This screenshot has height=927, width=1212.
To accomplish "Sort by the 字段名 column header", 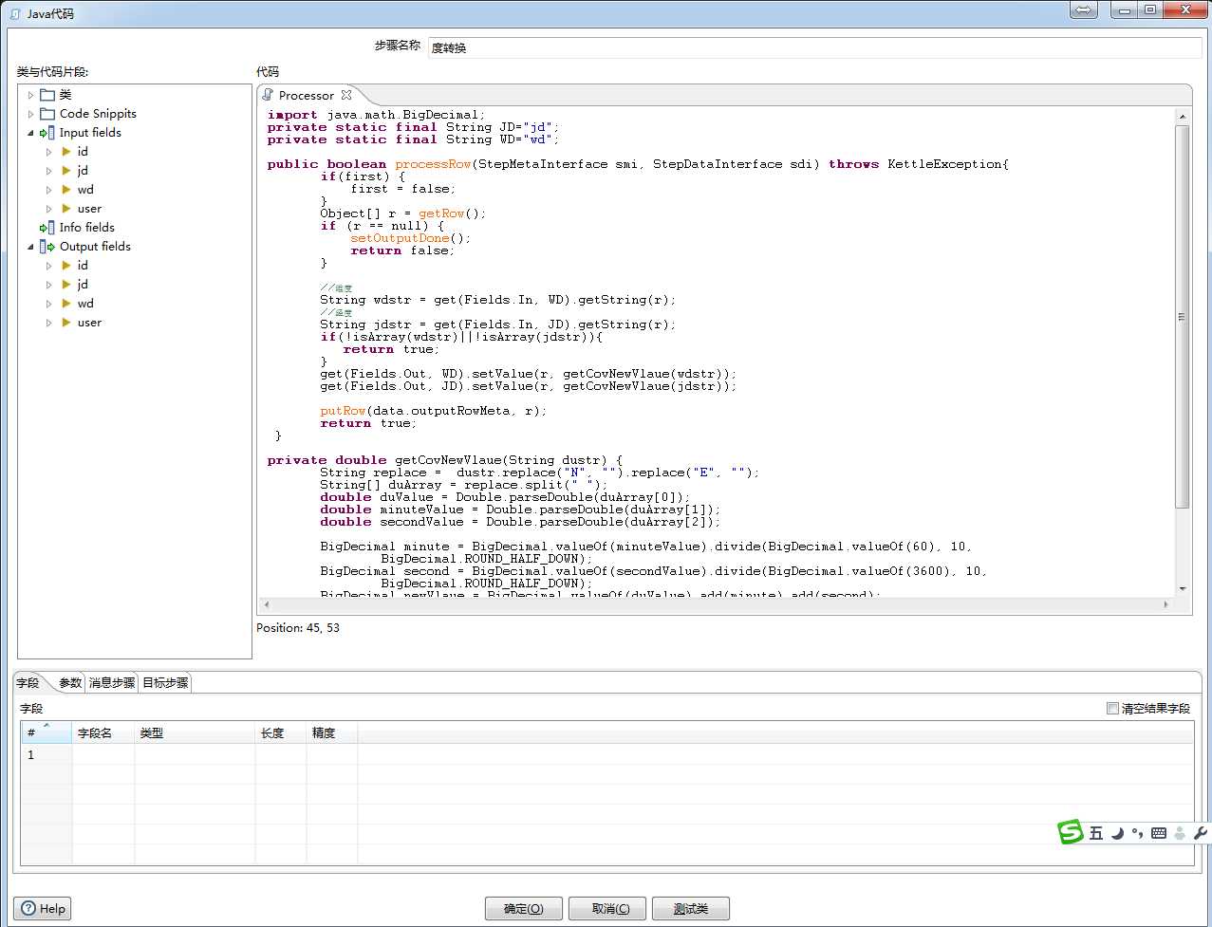I will tap(103, 732).
